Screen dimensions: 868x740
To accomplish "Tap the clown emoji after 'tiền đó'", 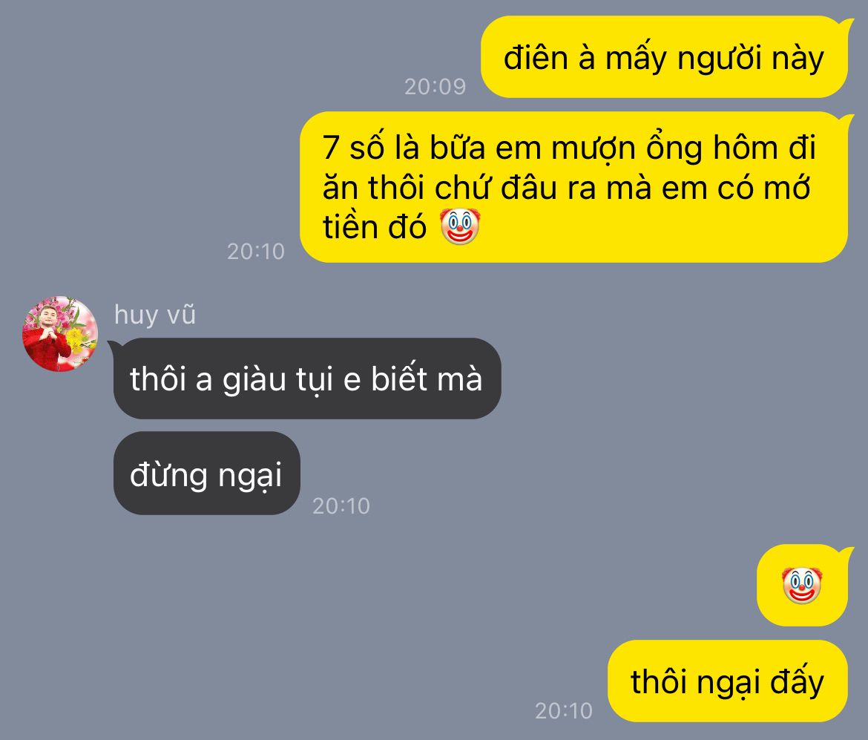I will point(459,226).
